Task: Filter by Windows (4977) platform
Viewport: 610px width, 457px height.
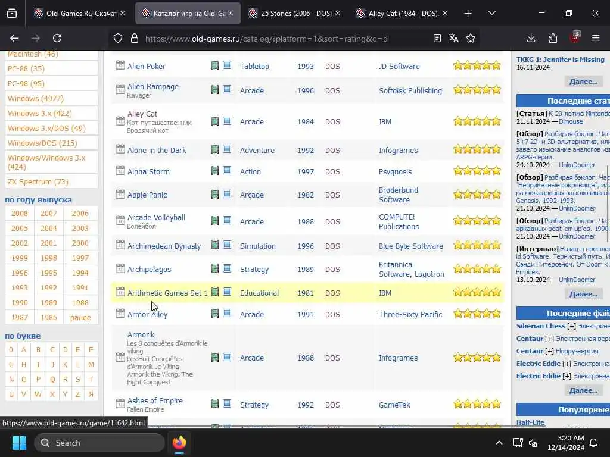Action: click(35, 98)
